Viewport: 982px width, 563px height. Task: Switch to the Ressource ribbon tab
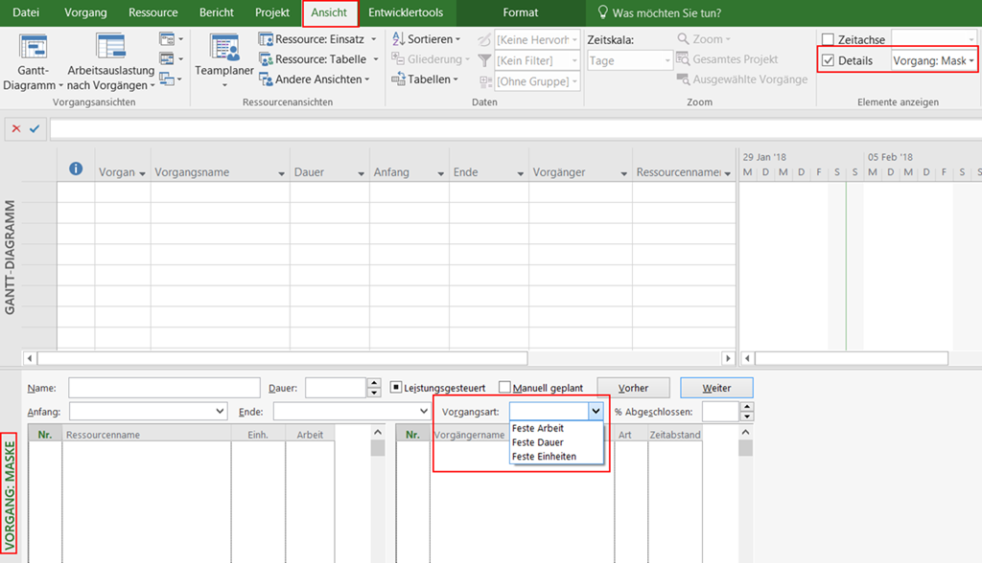tap(153, 13)
